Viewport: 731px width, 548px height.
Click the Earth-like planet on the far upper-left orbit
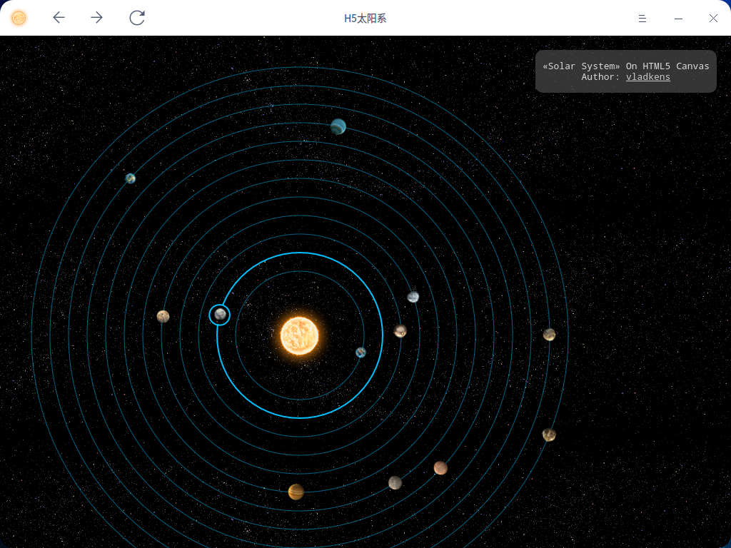[131, 178]
